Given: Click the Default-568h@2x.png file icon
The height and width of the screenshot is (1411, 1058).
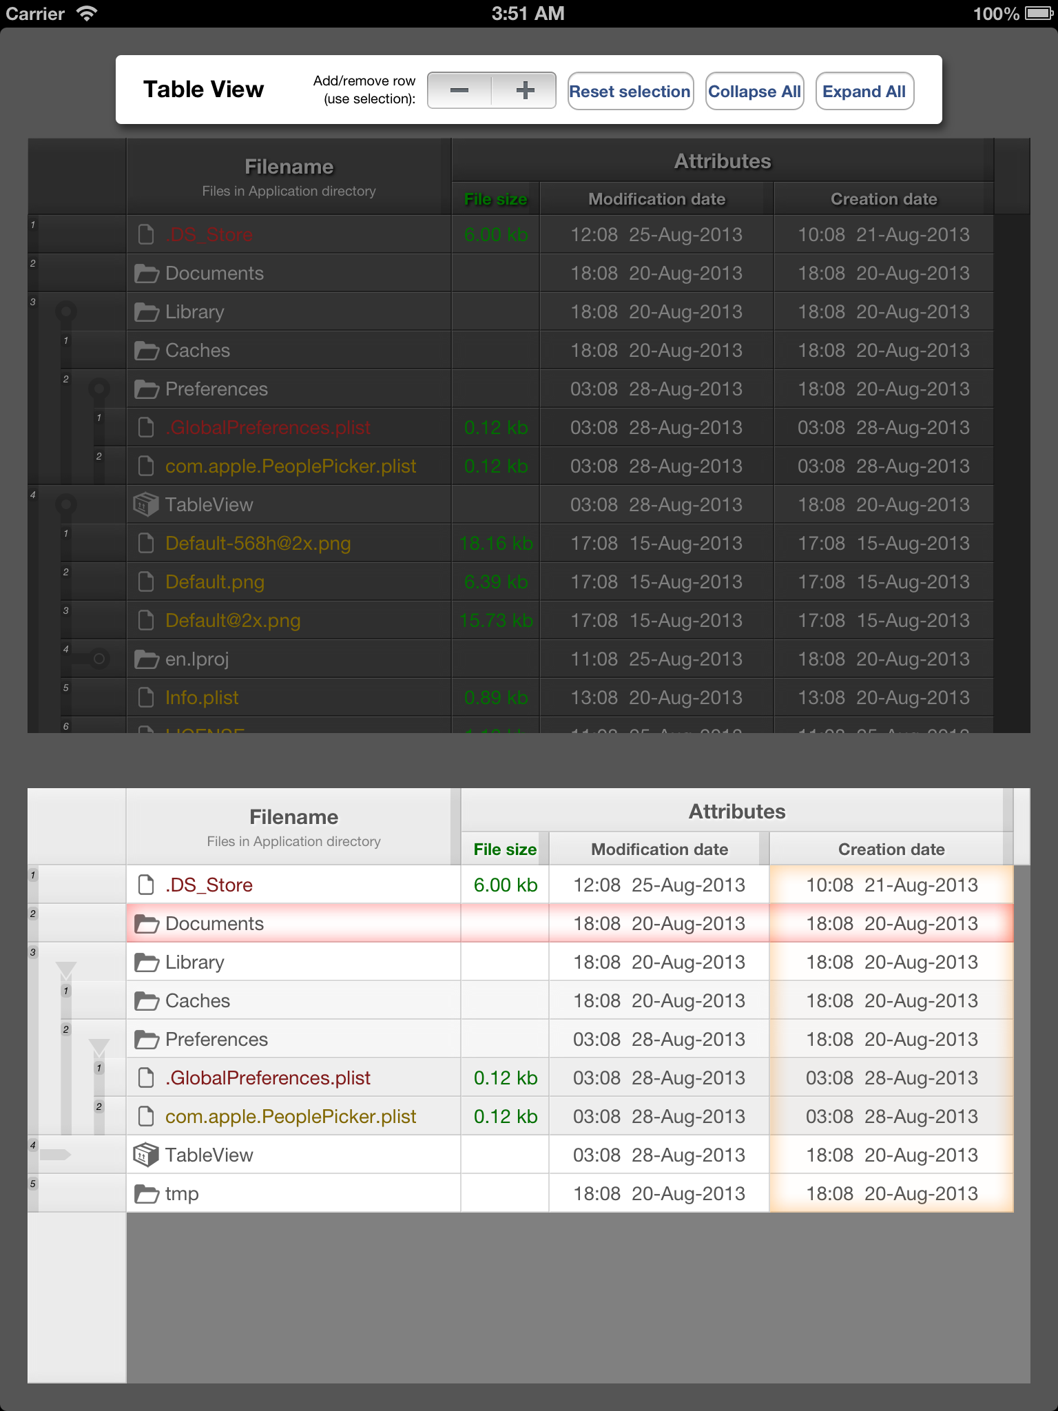Looking at the screenshot, I should [146, 543].
